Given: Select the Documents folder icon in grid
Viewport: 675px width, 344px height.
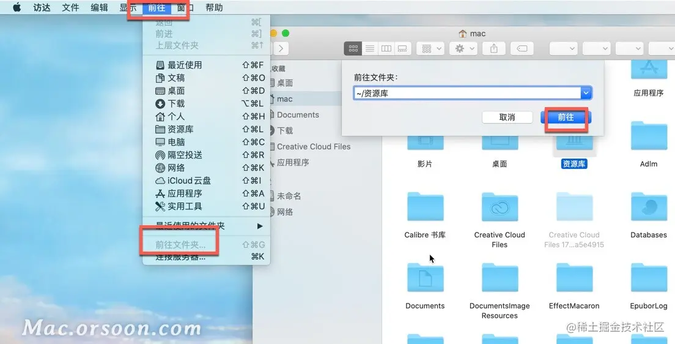Looking at the screenshot, I should pos(425,278).
